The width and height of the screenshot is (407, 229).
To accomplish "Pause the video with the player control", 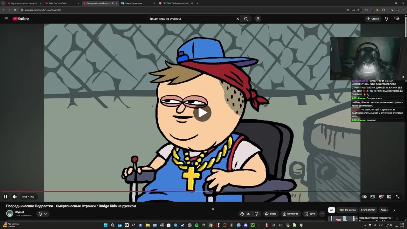I will tap(5, 197).
